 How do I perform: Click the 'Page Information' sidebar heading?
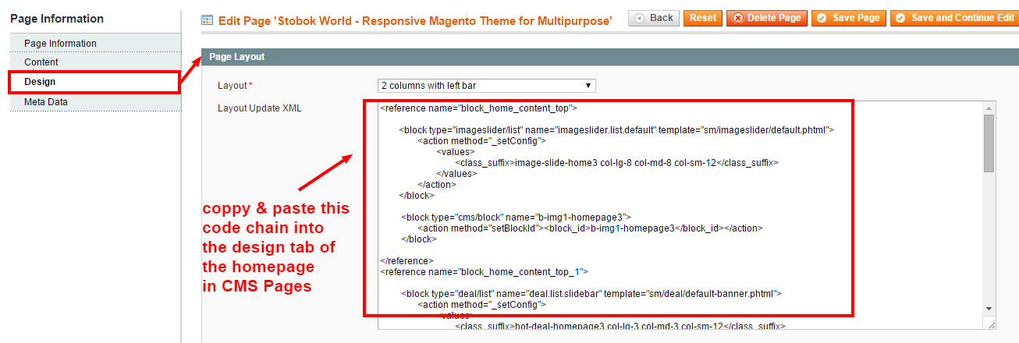pyautogui.click(x=57, y=19)
